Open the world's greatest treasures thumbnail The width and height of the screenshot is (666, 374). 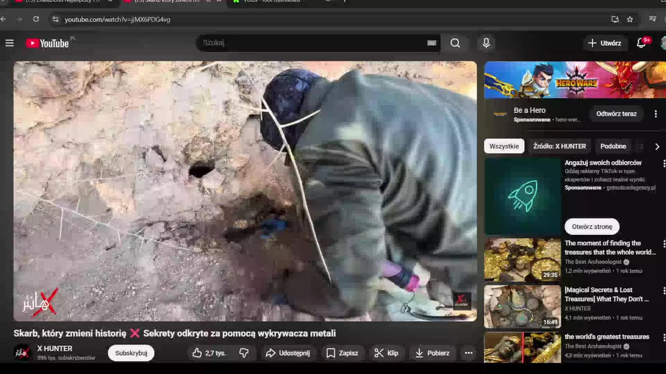[522, 348]
